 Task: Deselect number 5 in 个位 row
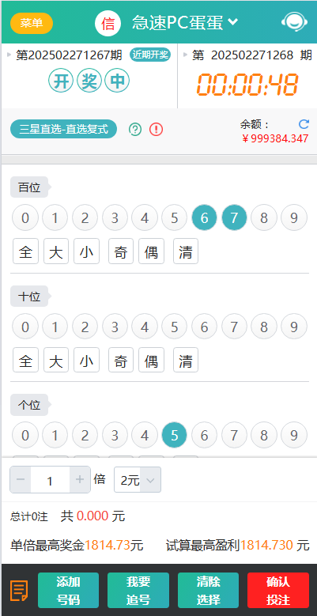[175, 435]
